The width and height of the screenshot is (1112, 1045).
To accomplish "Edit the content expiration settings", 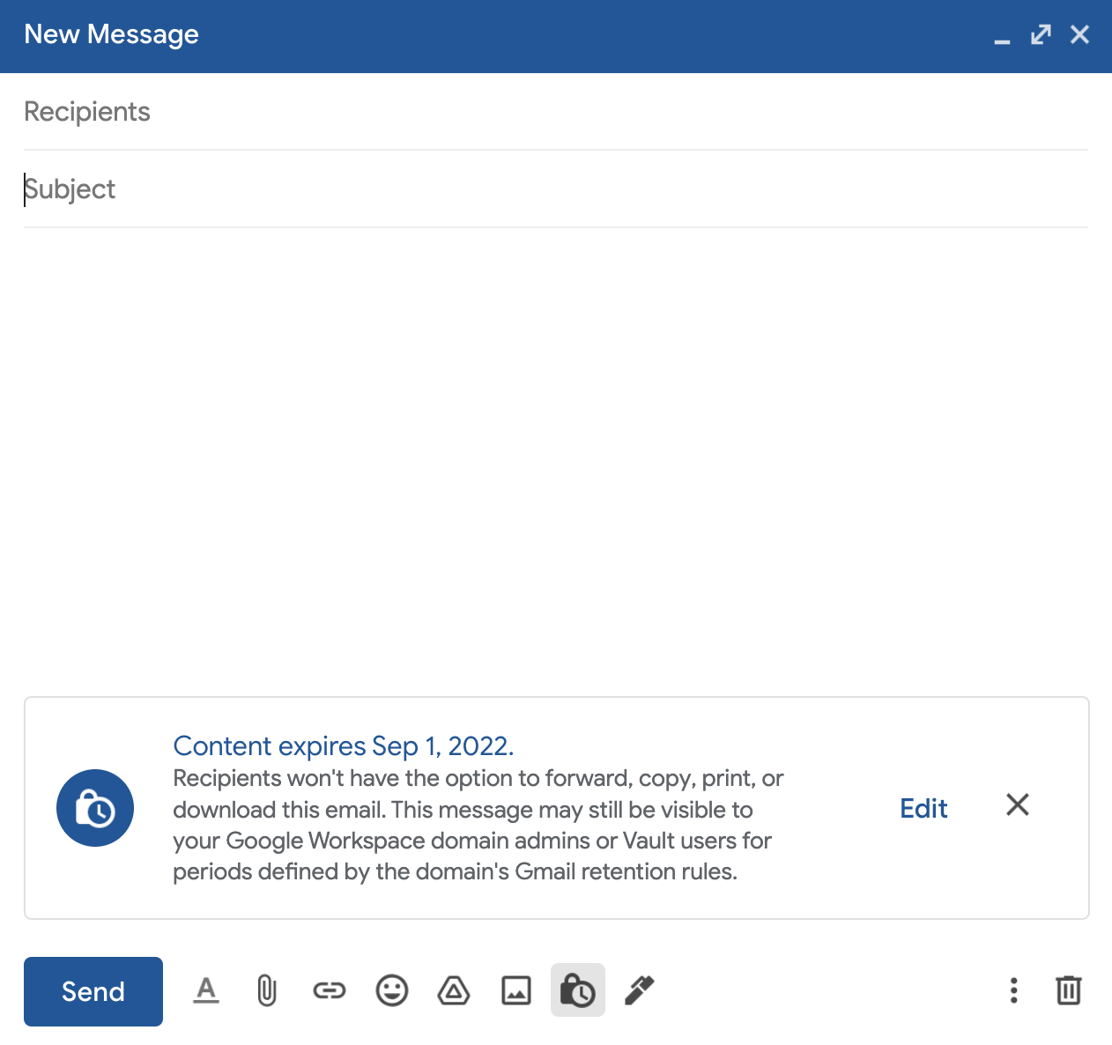I will [x=923, y=807].
